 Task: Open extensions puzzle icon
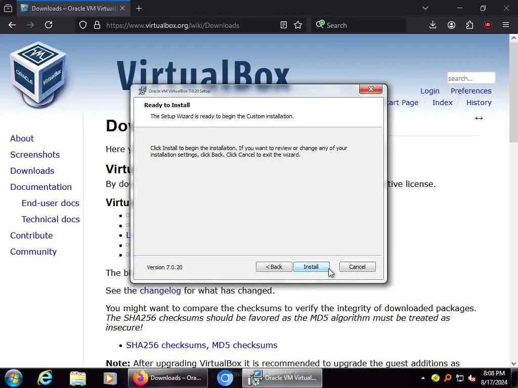click(469, 25)
